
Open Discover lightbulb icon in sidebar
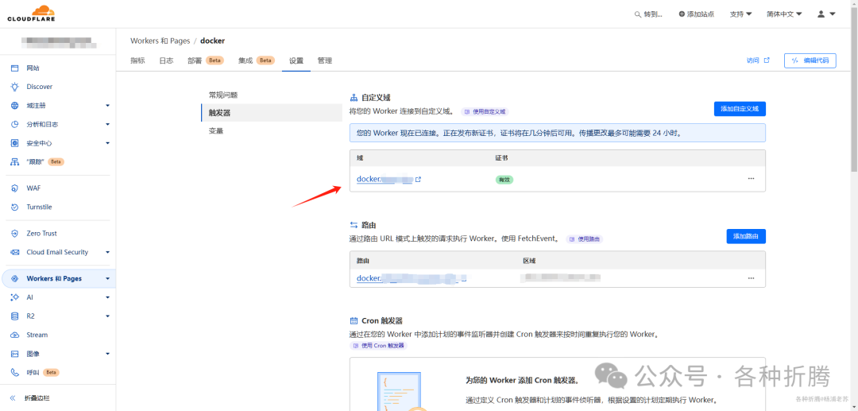point(15,87)
